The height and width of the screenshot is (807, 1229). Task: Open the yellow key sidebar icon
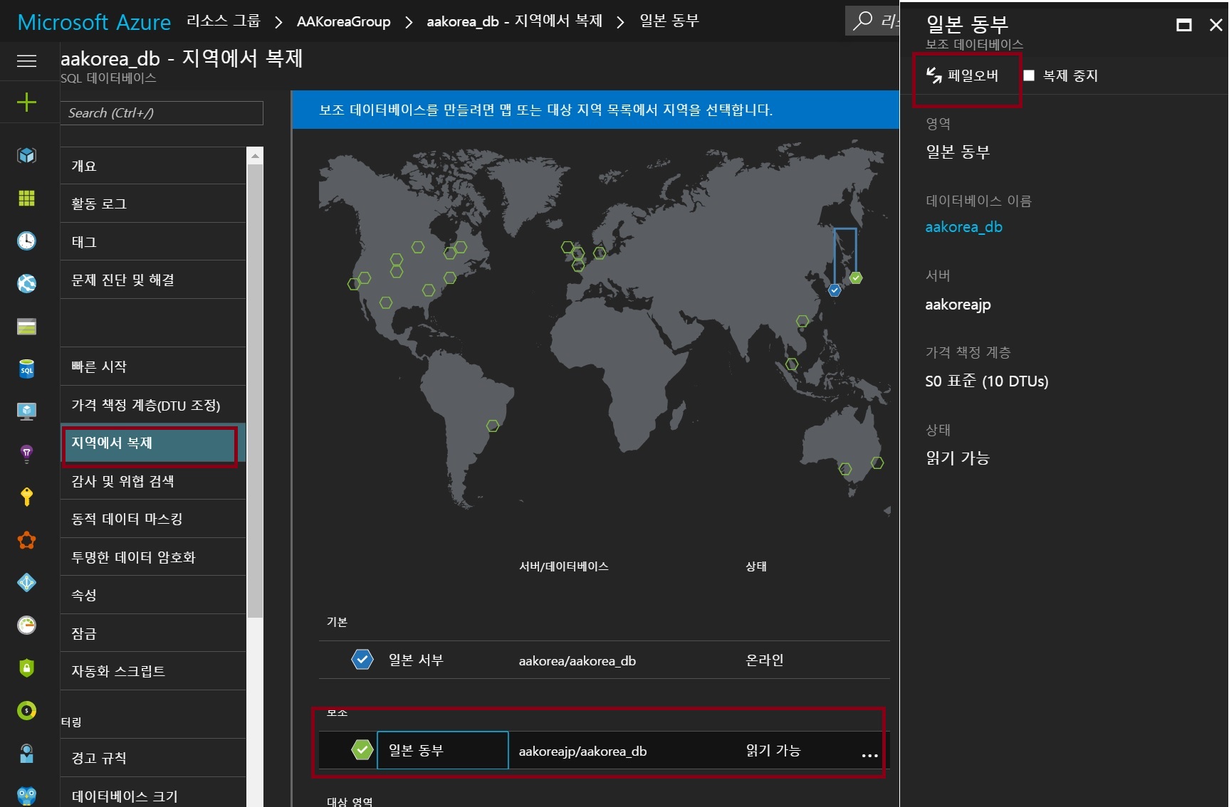click(26, 497)
